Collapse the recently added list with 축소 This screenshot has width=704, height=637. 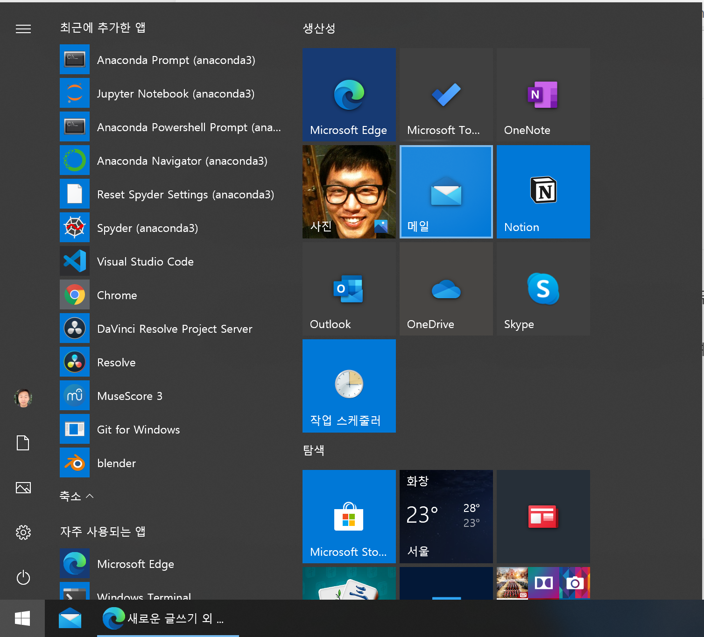[x=77, y=496]
